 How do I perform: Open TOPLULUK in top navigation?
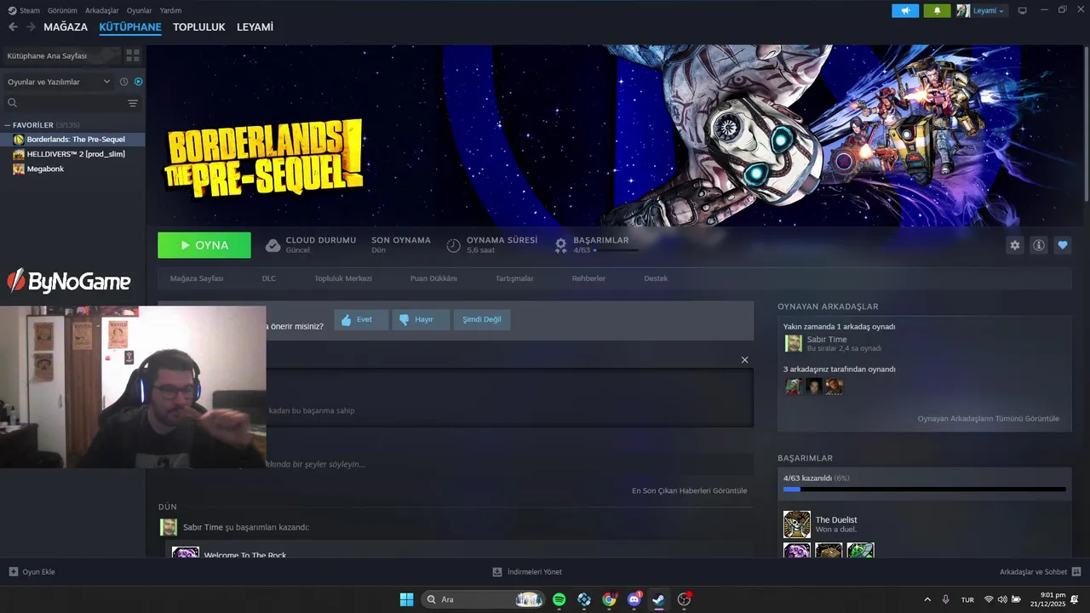tap(199, 27)
